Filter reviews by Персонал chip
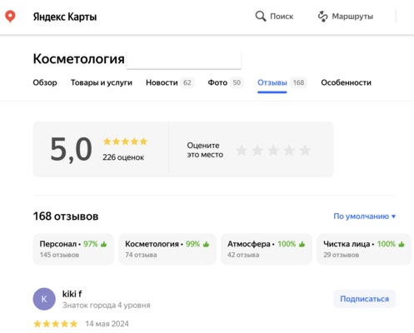The image size is (414, 333). (73, 249)
